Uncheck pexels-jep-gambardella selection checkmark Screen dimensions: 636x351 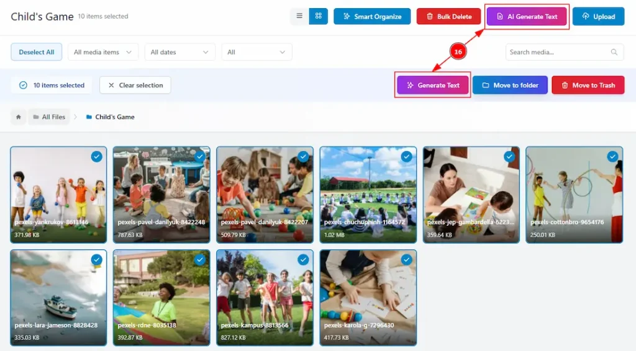(509, 157)
